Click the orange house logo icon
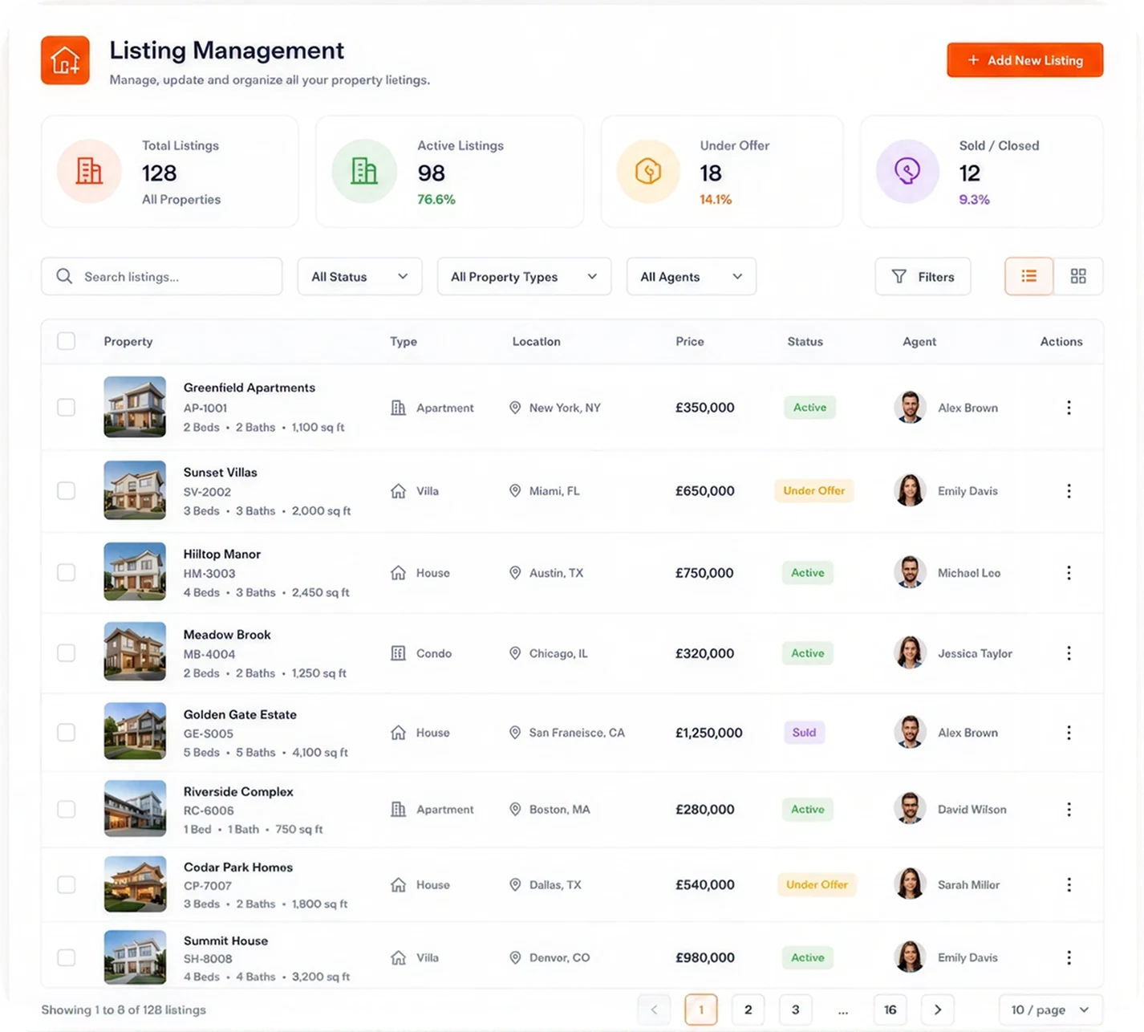Image resolution: width=1144 pixels, height=1032 pixels. tap(65, 60)
